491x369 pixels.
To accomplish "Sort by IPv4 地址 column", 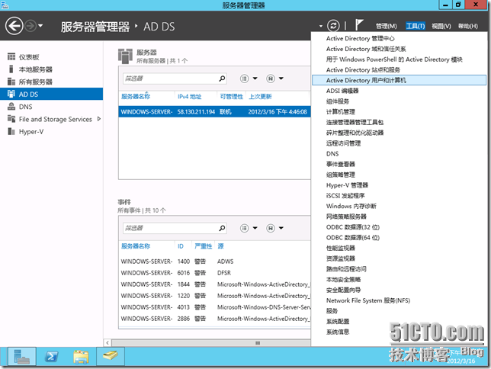I will [x=189, y=97].
